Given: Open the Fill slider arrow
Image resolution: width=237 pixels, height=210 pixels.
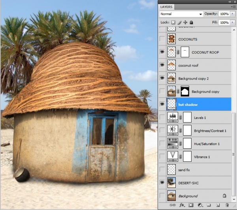Looking at the screenshot, I should pyautogui.click(x=233, y=23).
